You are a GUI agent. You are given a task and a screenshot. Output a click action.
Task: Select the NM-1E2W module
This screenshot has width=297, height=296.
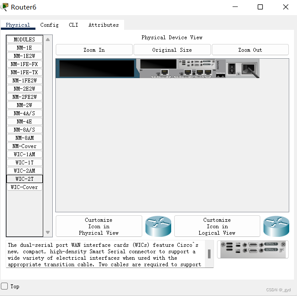click(x=25, y=56)
